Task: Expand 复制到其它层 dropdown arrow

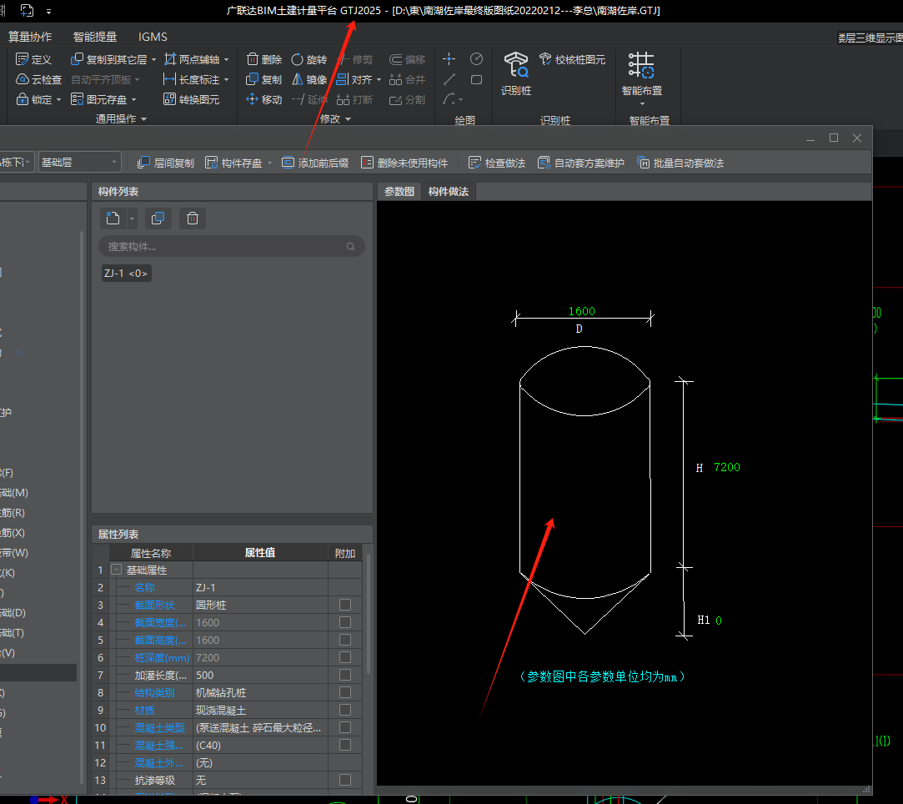Action: (x=153, y=60)
